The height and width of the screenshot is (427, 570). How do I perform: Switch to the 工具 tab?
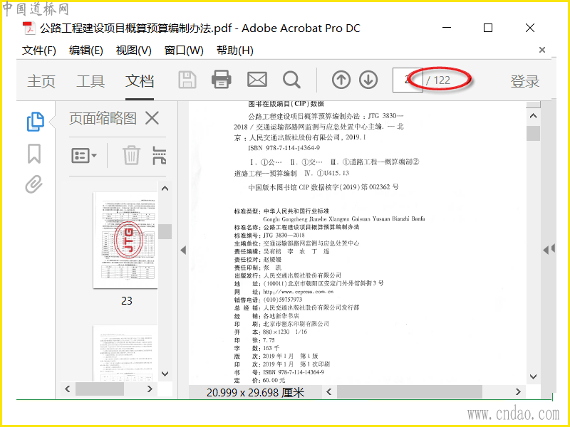[x=90, y=81]
